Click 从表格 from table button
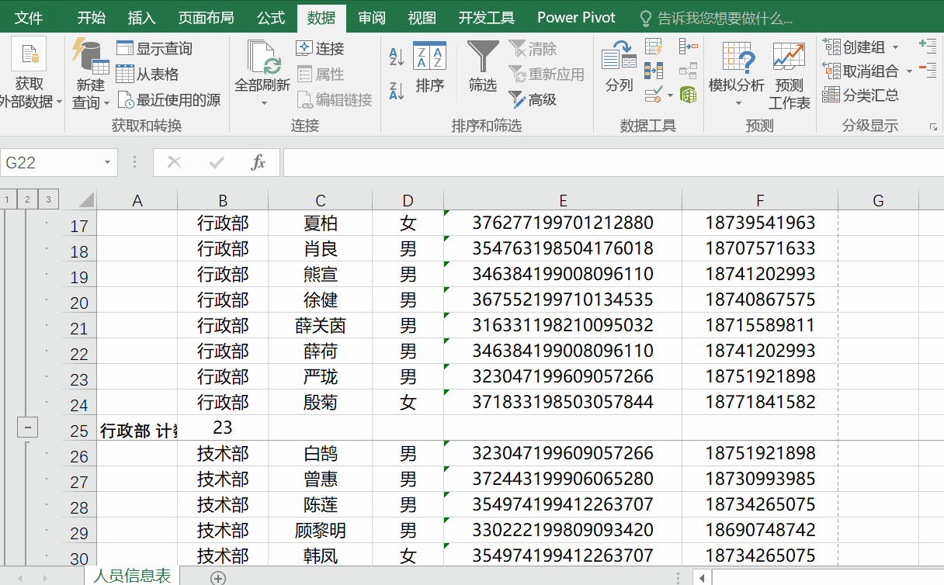 pos(148,74)
